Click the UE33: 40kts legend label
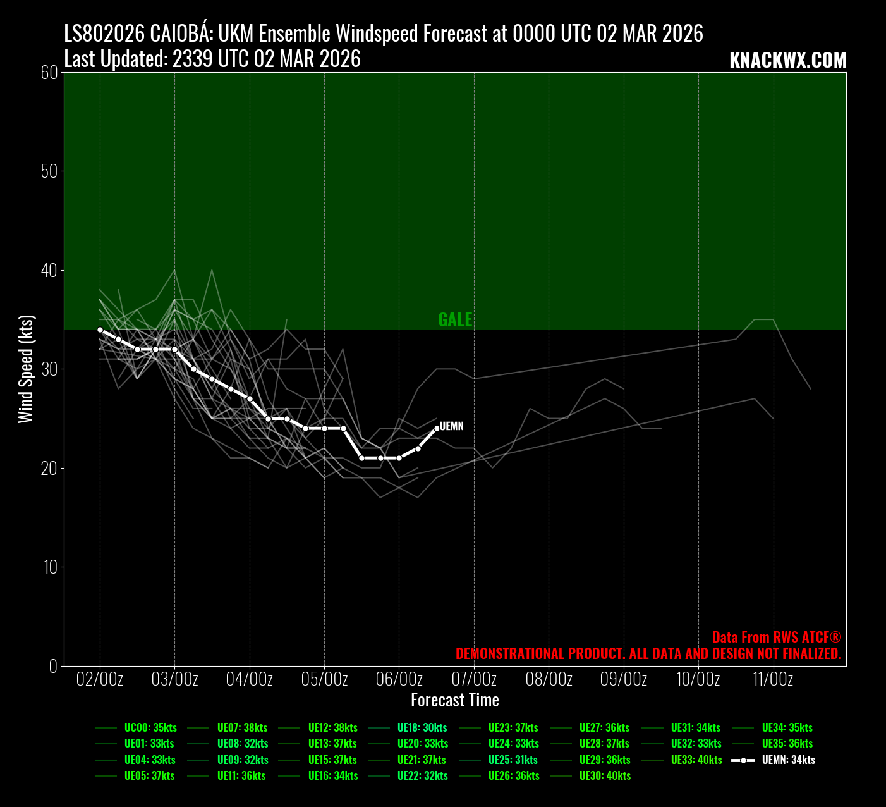 (696, 760)
